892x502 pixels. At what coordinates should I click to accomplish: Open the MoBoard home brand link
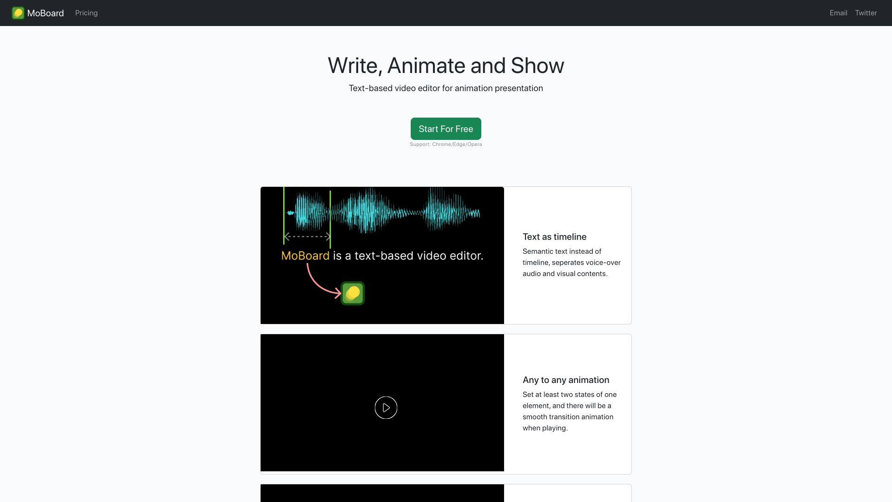38,13
